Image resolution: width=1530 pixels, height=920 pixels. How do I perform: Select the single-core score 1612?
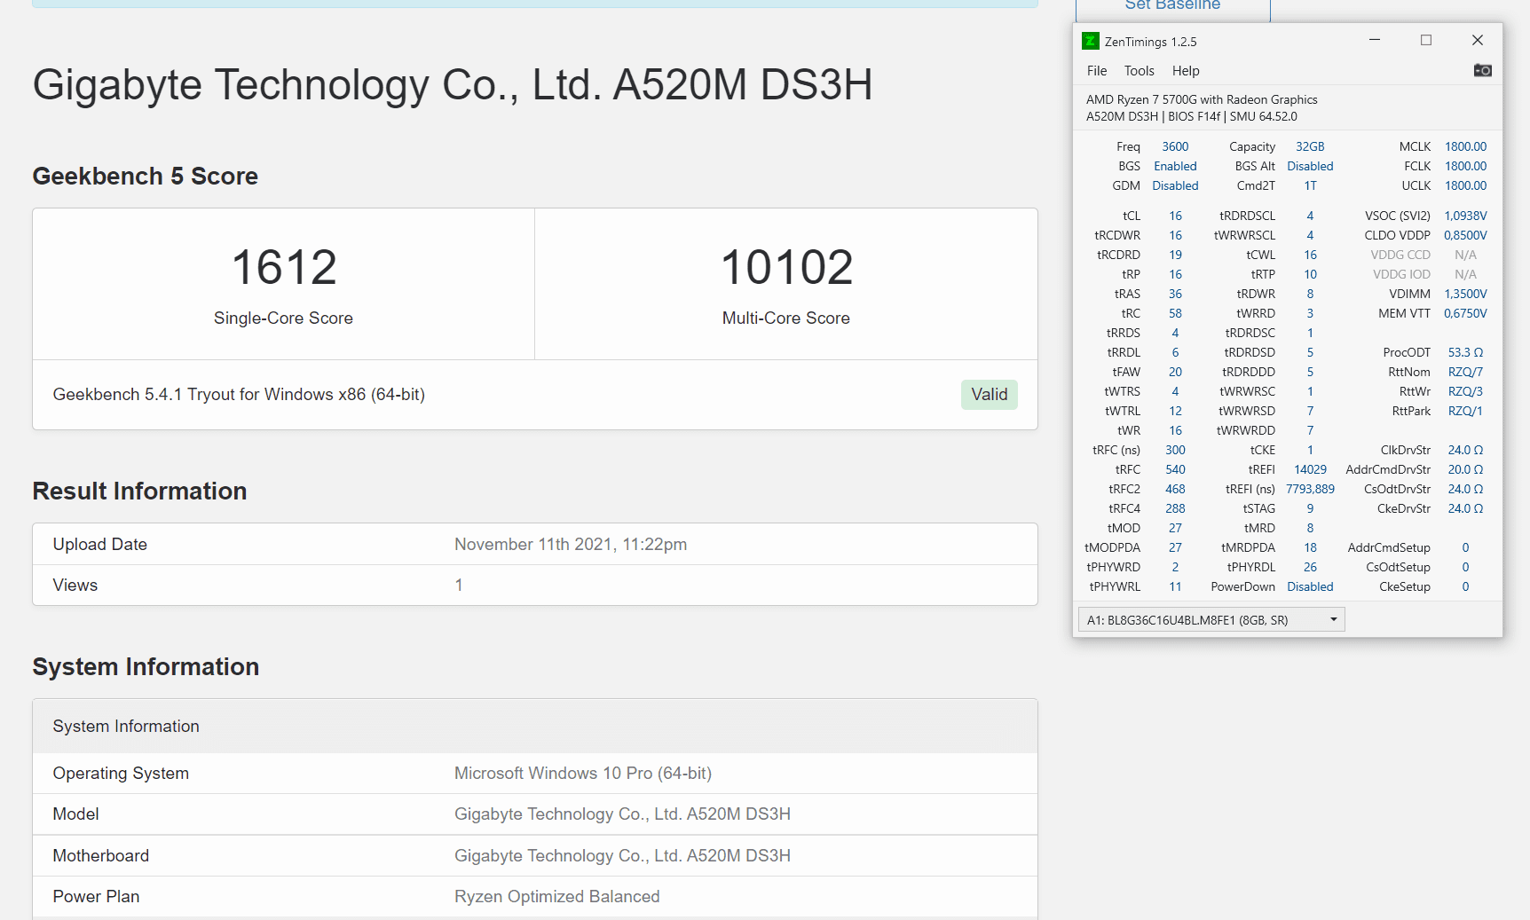click(284, 267)
